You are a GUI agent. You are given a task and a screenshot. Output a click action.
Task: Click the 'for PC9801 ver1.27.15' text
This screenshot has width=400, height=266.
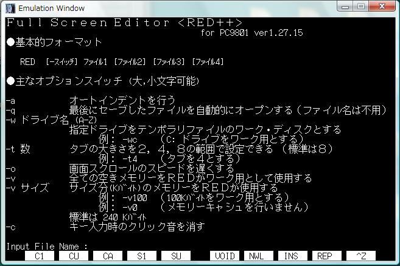tap(252, 33)
